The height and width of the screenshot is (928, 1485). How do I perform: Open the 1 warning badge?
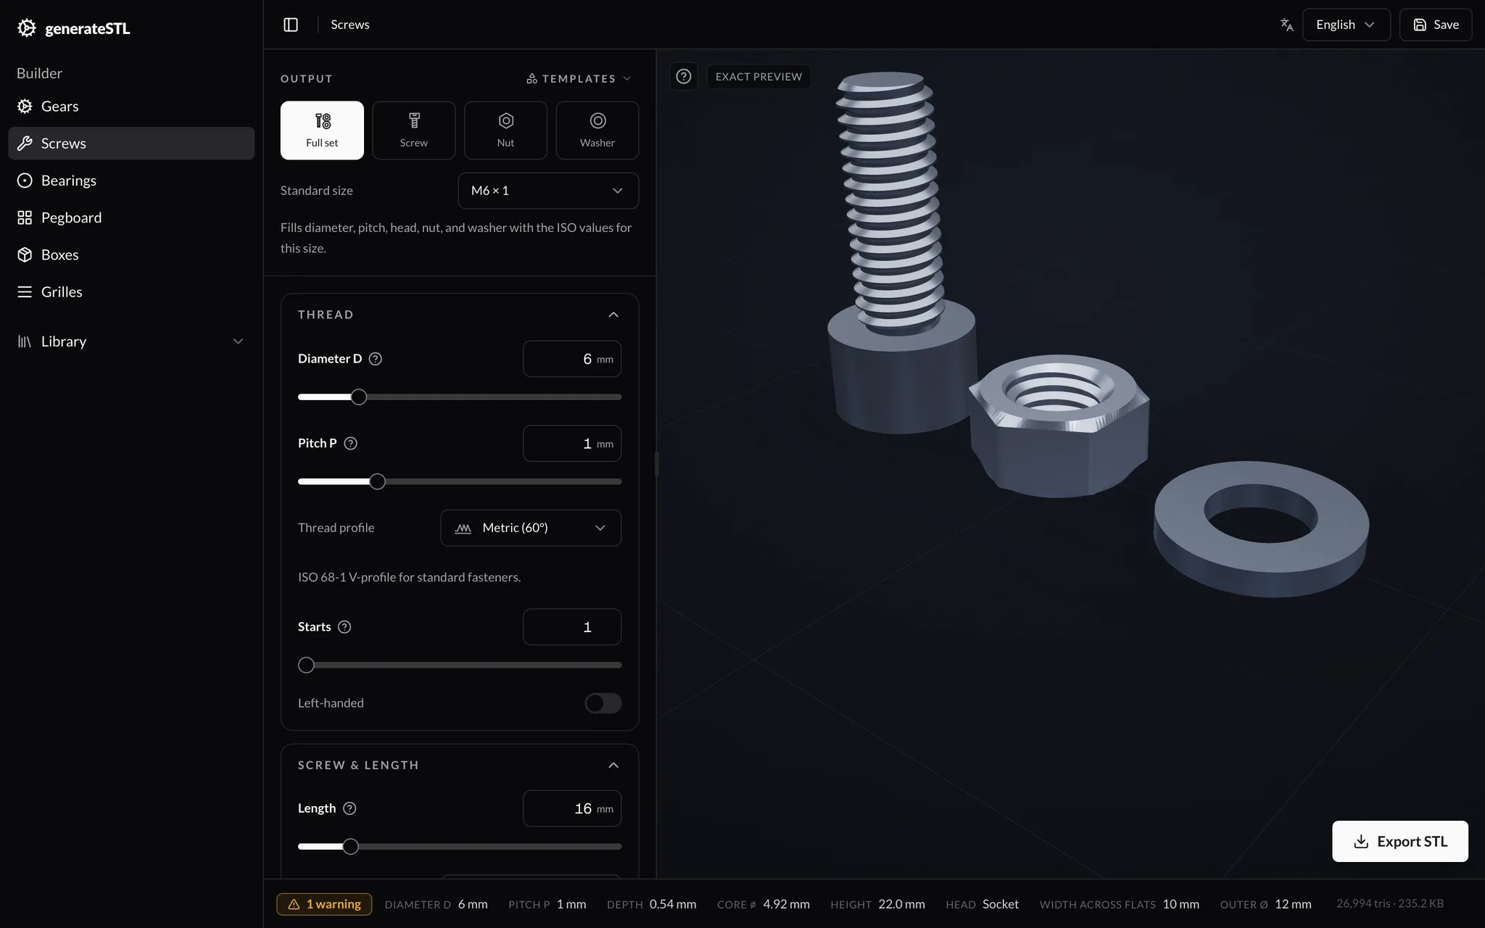(324, 904)
